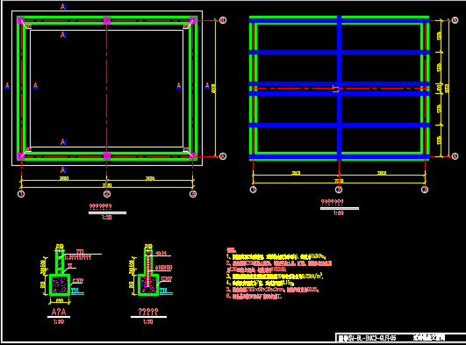The height and width of the screenshot is (345, 466).
Task: Select the title text under the right framing plan
Action: (x=333, y=202)
